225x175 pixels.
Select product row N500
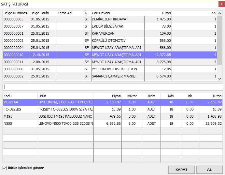coord(113,124)
